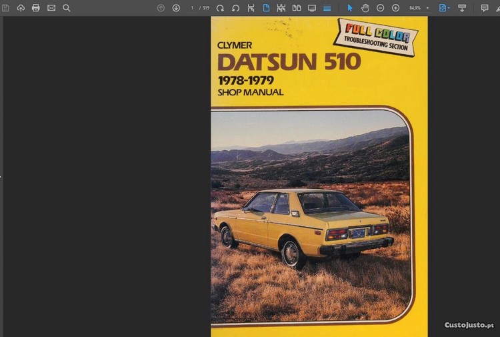Screen dimensions: 500x337
Task: Click the zoom out minus button
Action: pos(380,8)
